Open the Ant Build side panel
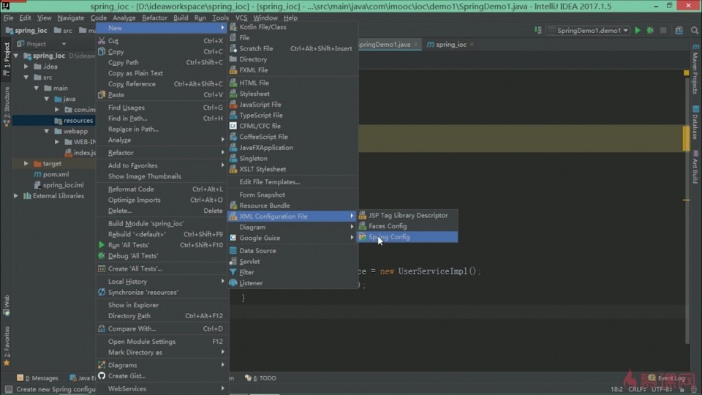 pyautogui.click(x=695, y=168)
